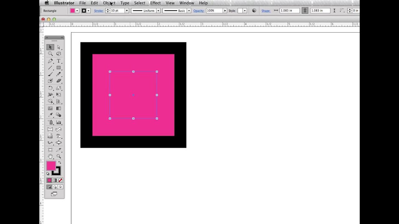
Task: Enable Draw Behind mode
Action: click(x=55, y=187)
